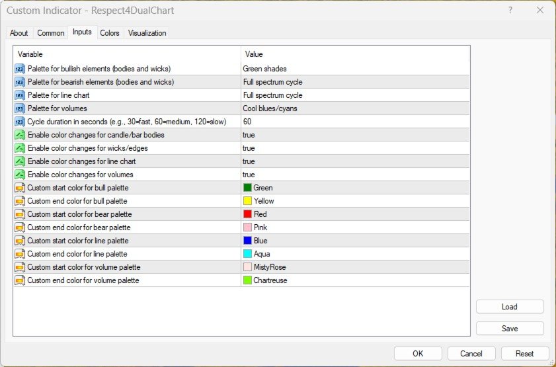Select 'Palette for volumes' variable text
The height and width of the screenshot is (367, 556).
58,108
